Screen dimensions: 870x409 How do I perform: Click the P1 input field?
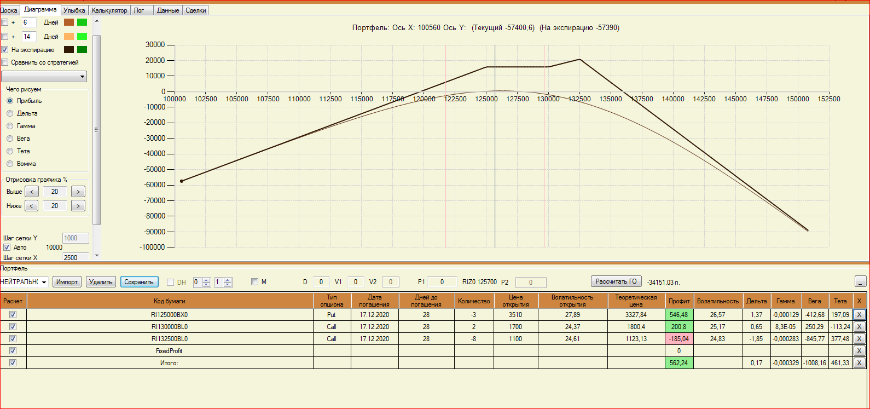(x=442, y=282)
